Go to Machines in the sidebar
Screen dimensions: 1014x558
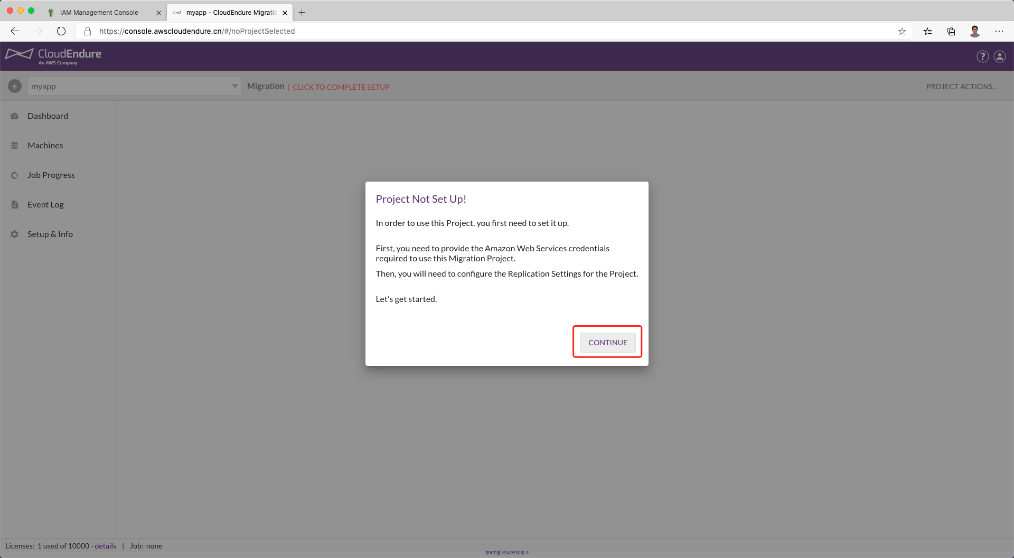[x=45, y=145]
